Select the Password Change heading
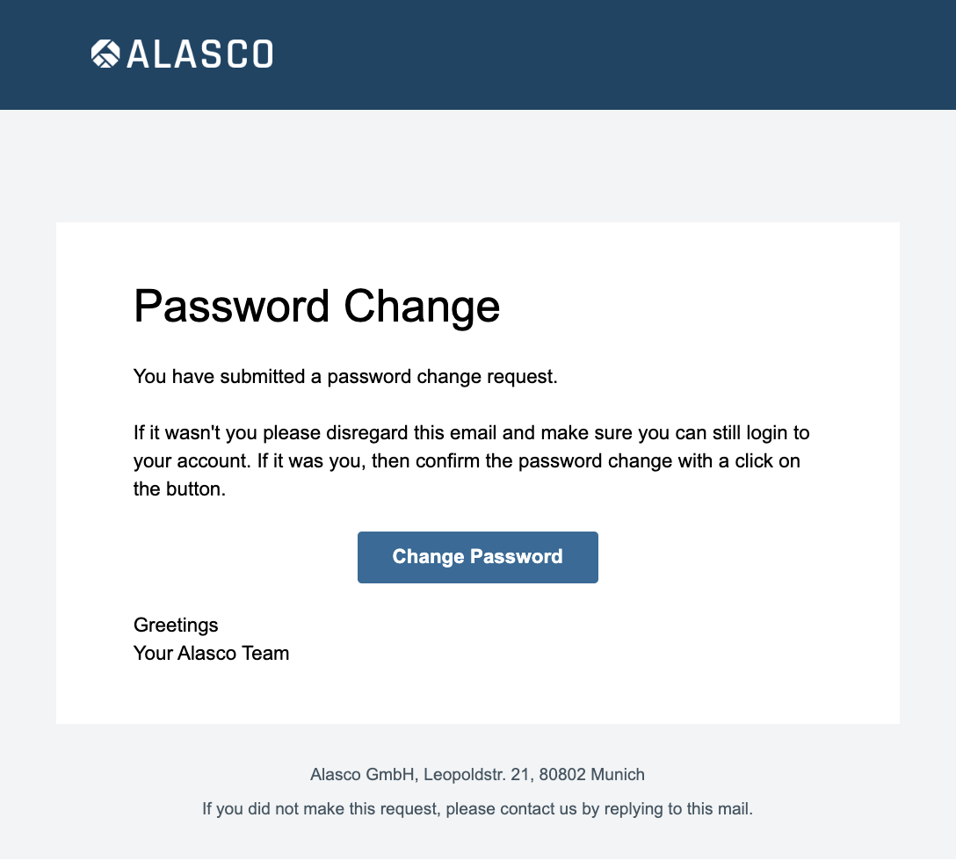The height and width of the screenshot is (861, 956). tap(316, 306)
